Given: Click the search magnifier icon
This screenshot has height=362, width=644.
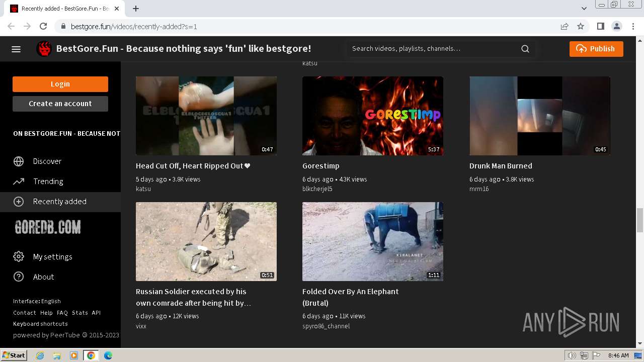Looking at the screenshot, I should (525, 49).
